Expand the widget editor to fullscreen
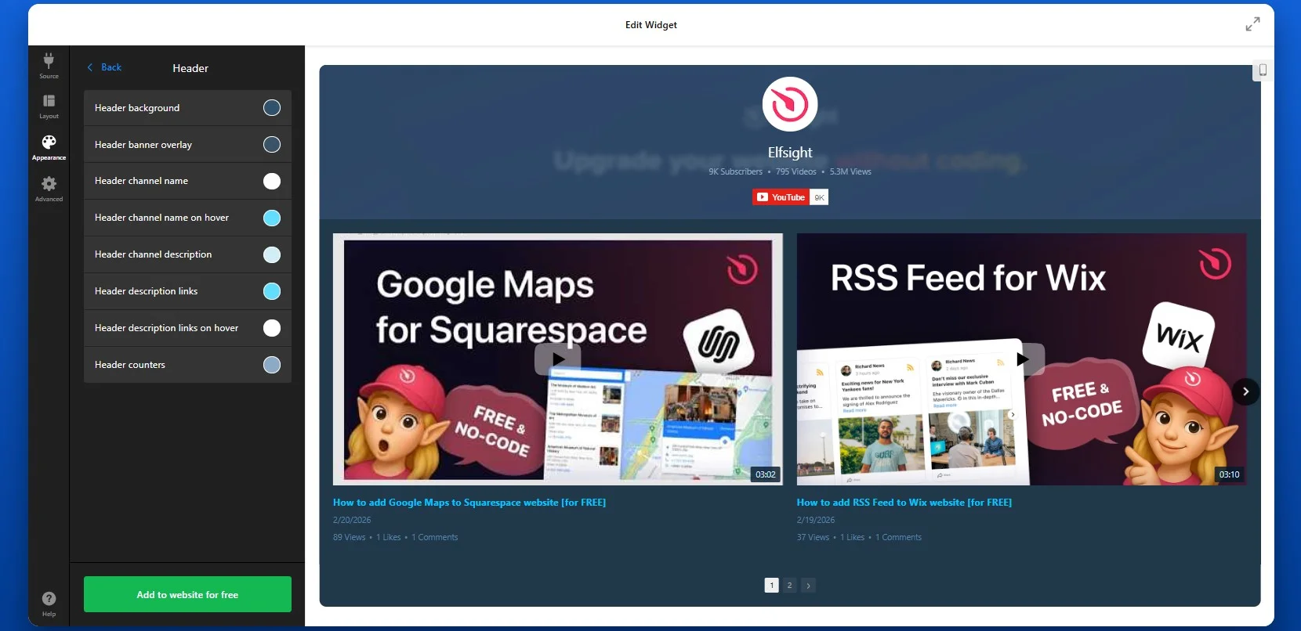Viewport: 1301px width, 631px height. click(x=1252, y=24)
